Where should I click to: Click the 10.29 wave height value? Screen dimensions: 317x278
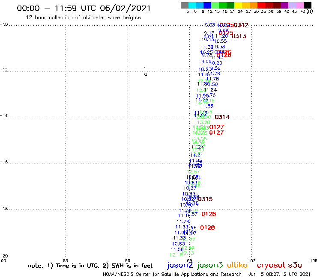click(216, 63)
